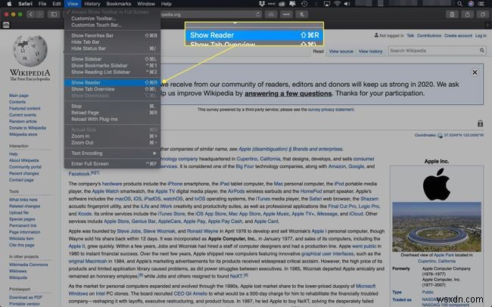Viewport: 492px width, 307px height.
Task: Open the Random article link
Action: click(23, 121)
